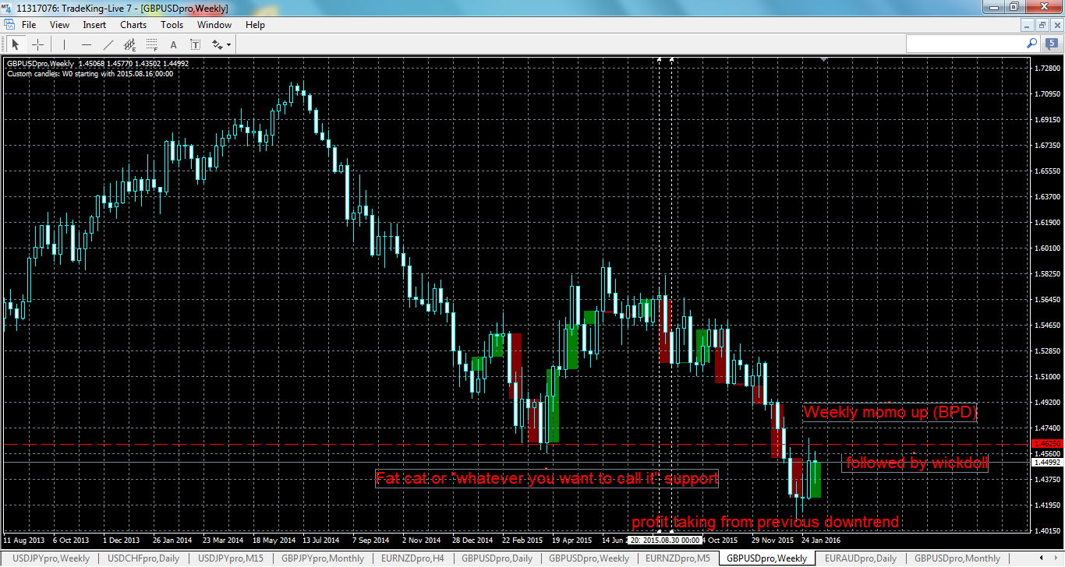
Task: Click in the toolbar search field
Action: click(965, 44)
